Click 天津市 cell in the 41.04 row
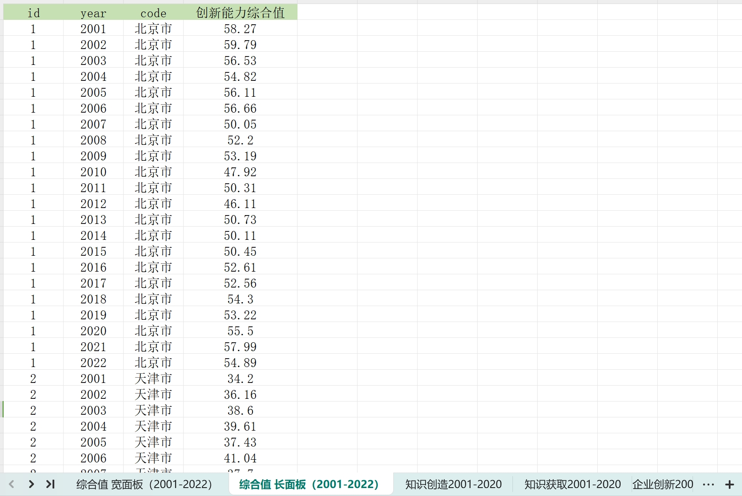This screenshot has width=742, height=496. (154, 458)
